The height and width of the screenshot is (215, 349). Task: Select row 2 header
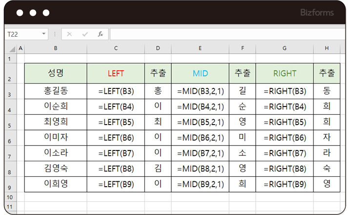pos(10,79)
